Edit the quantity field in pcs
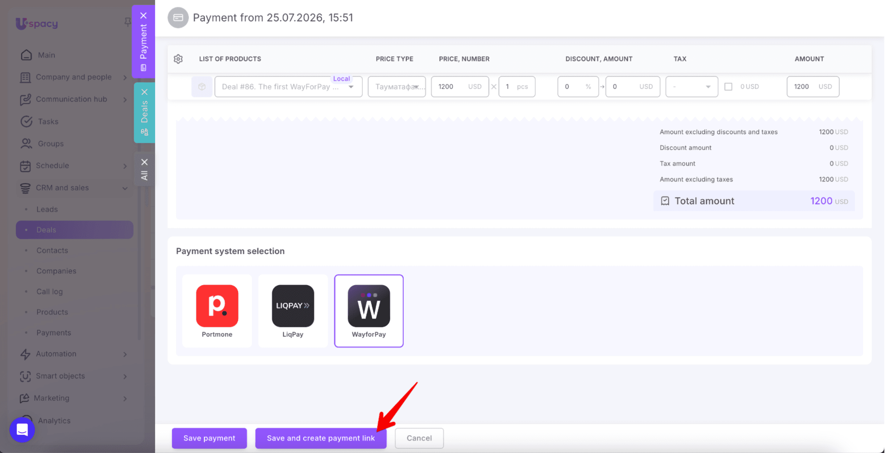This screenshot has width=885, height=453. click(x=517, y=87)
